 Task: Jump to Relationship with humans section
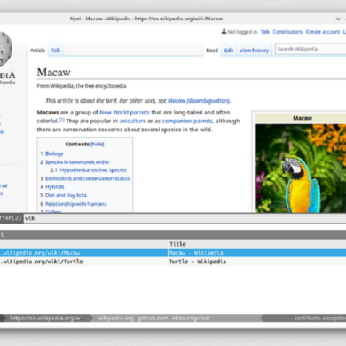tap(76, 204)
